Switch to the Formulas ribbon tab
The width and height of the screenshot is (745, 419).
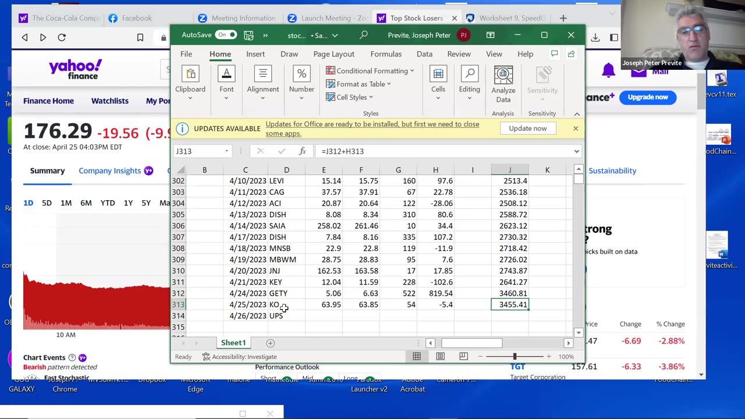point(386,54)
